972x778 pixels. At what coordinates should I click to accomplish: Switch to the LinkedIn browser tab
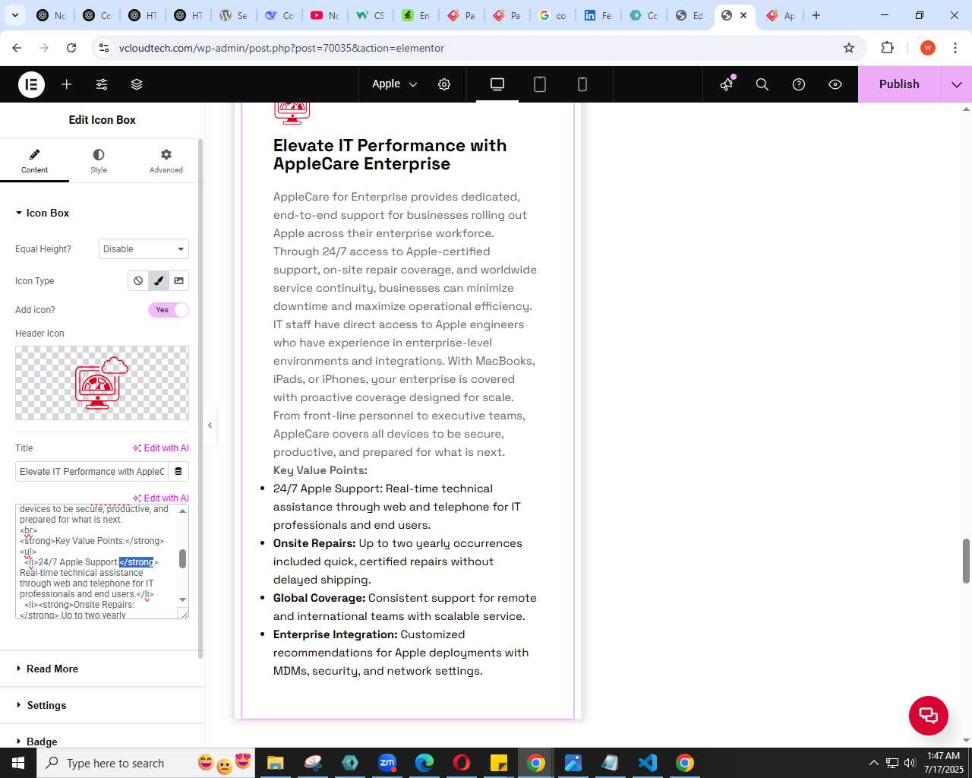coord(598,15)
